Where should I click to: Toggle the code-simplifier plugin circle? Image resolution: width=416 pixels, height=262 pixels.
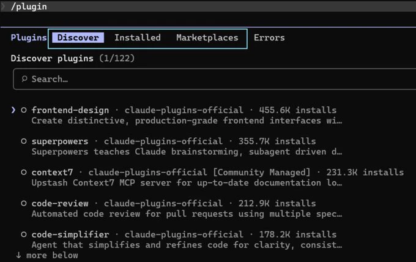[x=24, y=234]
